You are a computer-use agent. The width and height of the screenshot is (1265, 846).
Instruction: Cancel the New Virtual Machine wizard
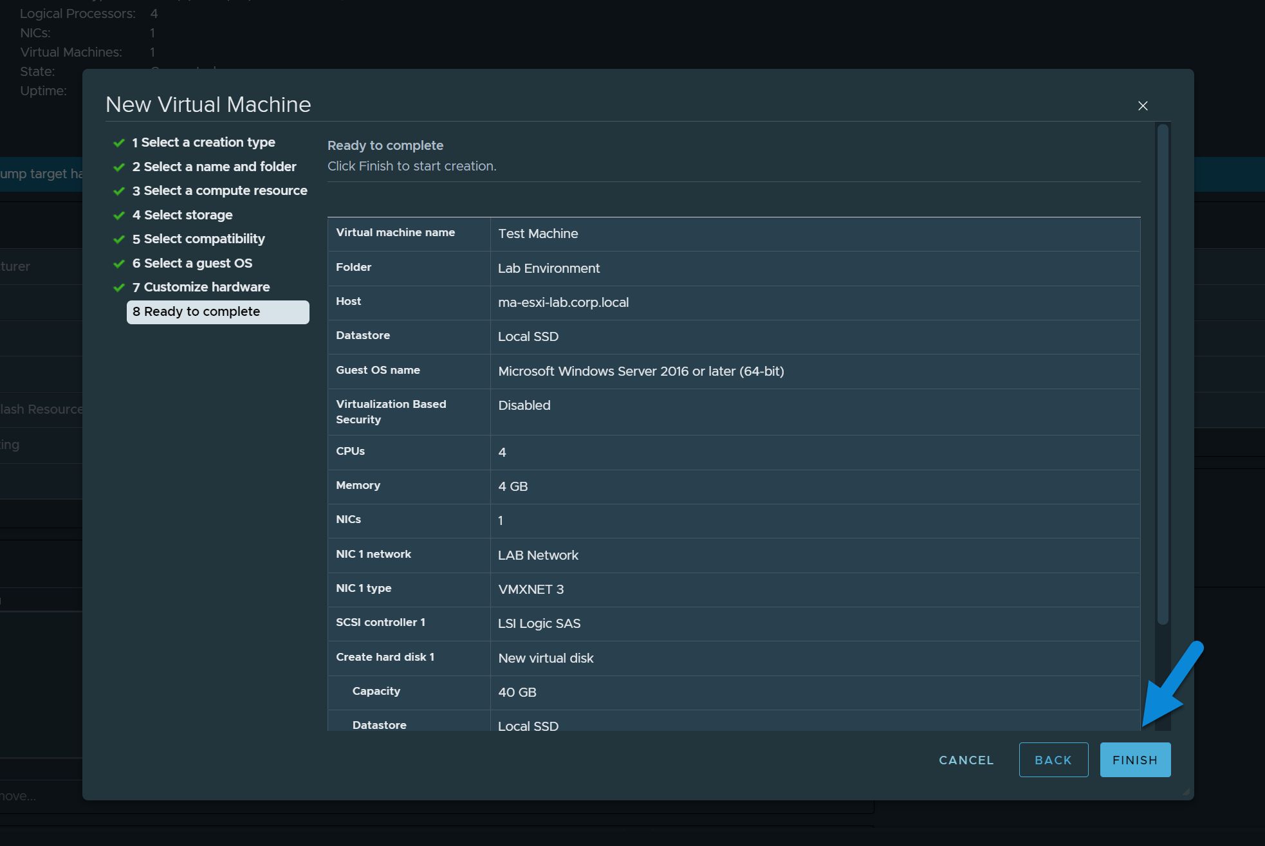coord(966,760)
